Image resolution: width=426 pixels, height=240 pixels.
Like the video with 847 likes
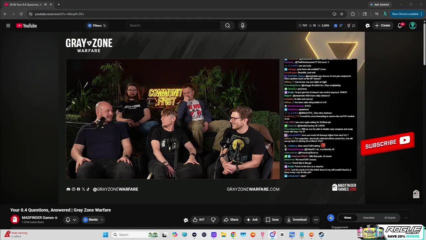pos(199,220)
